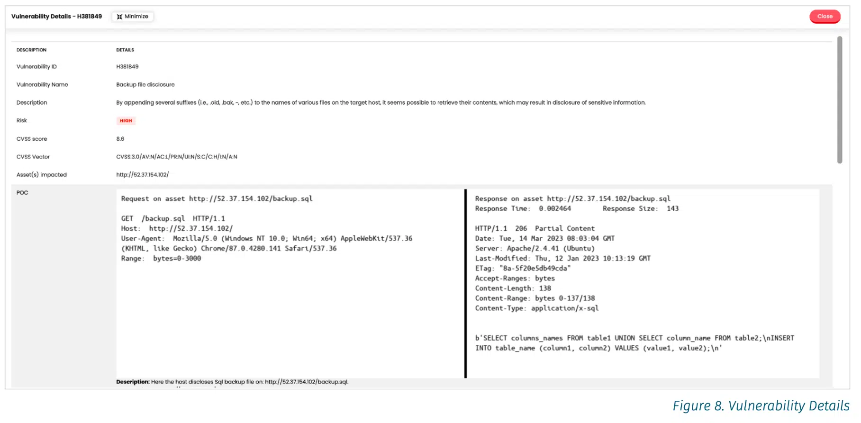Click the 'Request on asset' heading line
The width and height of the screenshot is (861, 423).
[x=217, y=199]
